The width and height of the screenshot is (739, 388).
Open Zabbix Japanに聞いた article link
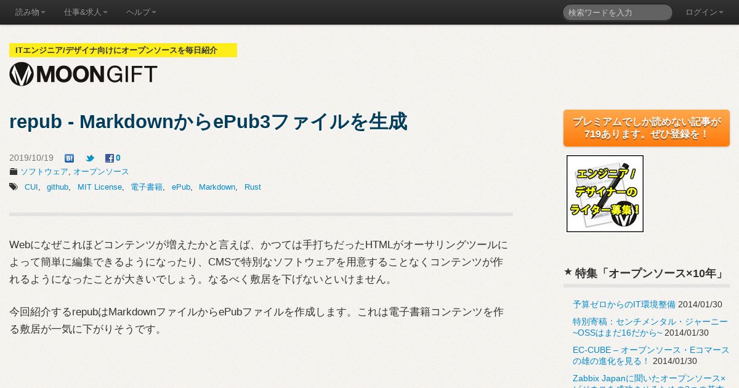coord(649,381)
